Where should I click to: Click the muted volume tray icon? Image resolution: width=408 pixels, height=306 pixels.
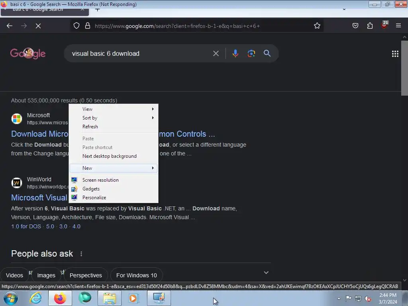coord(368,298)
